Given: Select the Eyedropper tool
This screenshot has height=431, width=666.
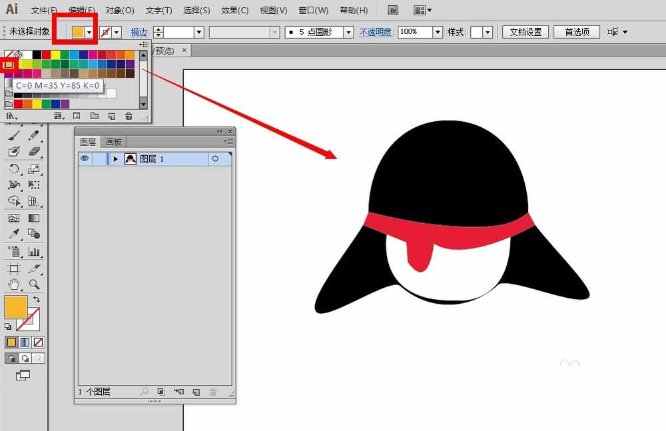Looking at the screenshot, I should (x=14, y=234).
